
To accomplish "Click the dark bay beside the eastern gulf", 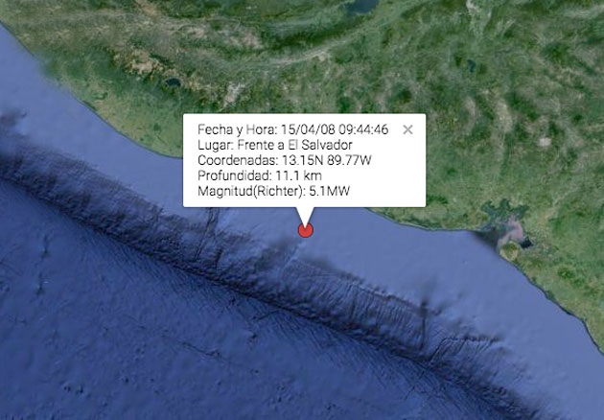I will 525,244.
